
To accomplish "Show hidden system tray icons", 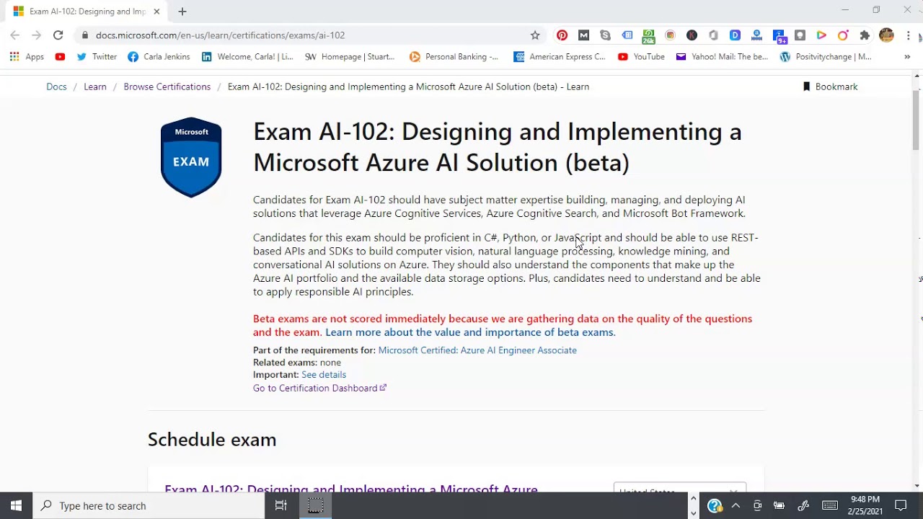I will coord(736,505).
